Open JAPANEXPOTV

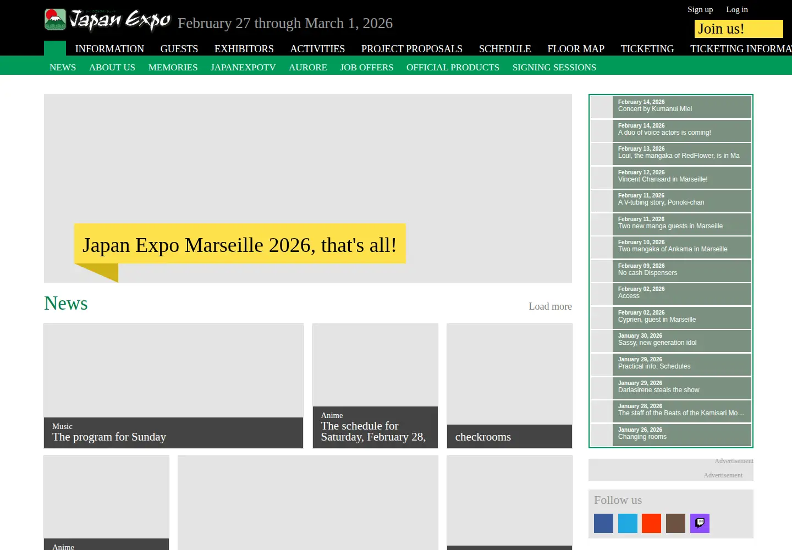(x=243, y=67)
